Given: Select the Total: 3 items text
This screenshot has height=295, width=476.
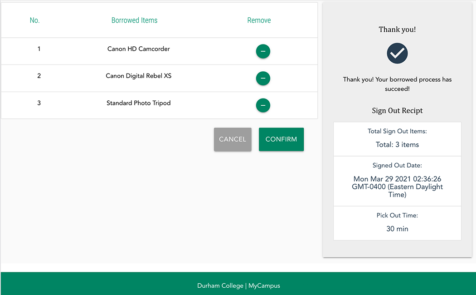Looking at the screenshot, I should point(397,144).
